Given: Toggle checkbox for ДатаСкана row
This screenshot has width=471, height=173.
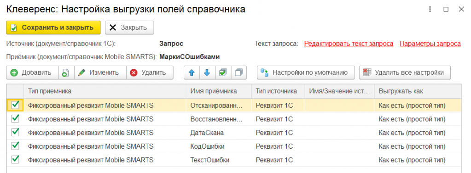Looking at the screenshot, I should pyautogui.click(x=15, y=132).
